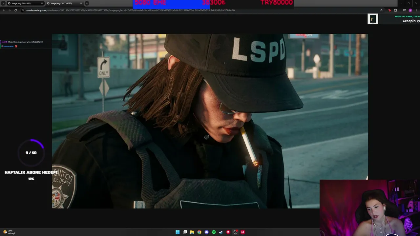420x236 pixels.
Task: Open the red app icon after Steam
Action: point(228,232)
